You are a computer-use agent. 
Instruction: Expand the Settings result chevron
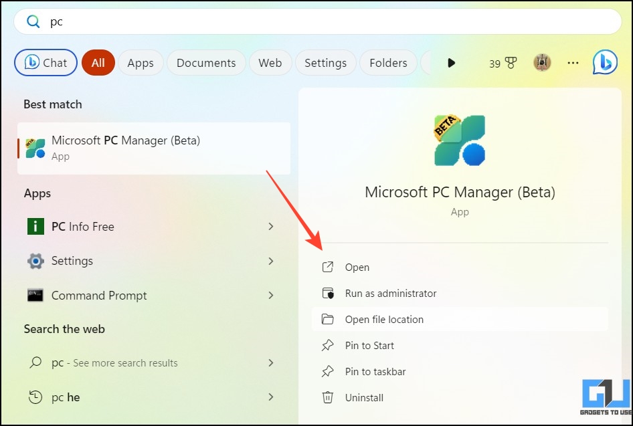click(x=271, y=261)
